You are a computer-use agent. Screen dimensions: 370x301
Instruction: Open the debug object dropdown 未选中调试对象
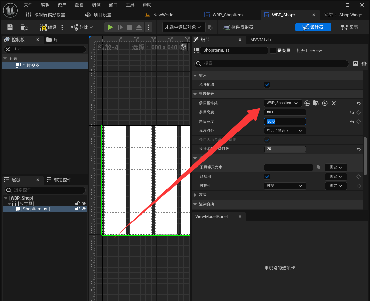point(183,27)
